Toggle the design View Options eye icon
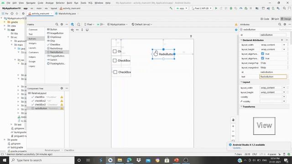Viewport: 292px width, 164px height. click(72, 30)
